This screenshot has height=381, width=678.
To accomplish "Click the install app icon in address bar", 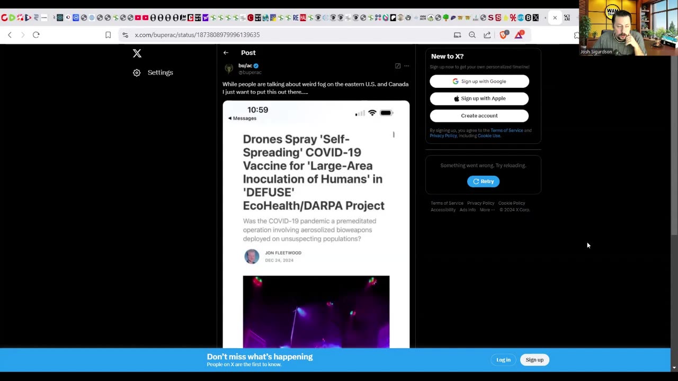I will point(457,35).
